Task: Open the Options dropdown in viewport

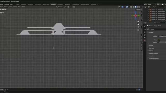Action: pyautogui.click(x=139, y=10)
